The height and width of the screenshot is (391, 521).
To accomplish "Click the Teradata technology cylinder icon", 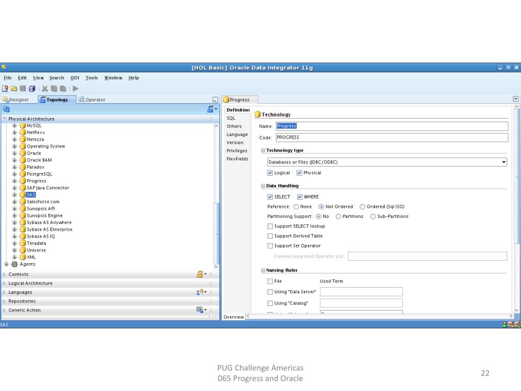I will coord(22,243).
